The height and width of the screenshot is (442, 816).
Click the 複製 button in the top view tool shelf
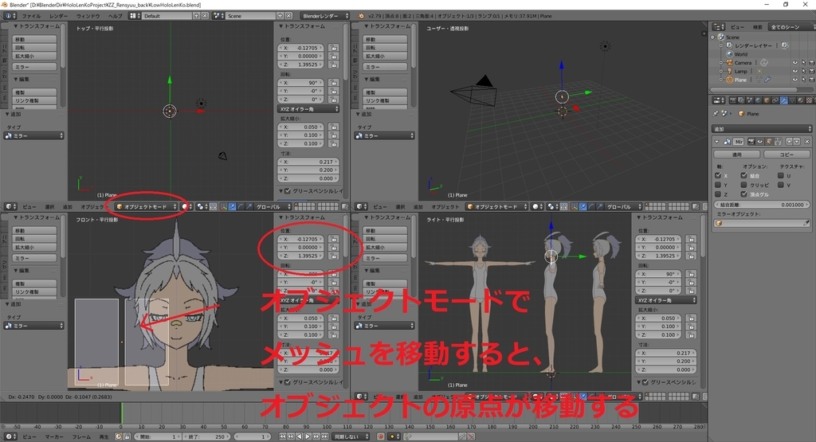[35, 92]
